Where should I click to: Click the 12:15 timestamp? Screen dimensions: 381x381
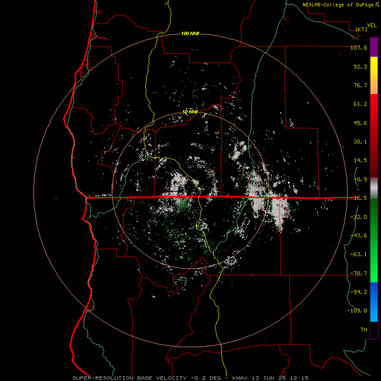point(299,378)
